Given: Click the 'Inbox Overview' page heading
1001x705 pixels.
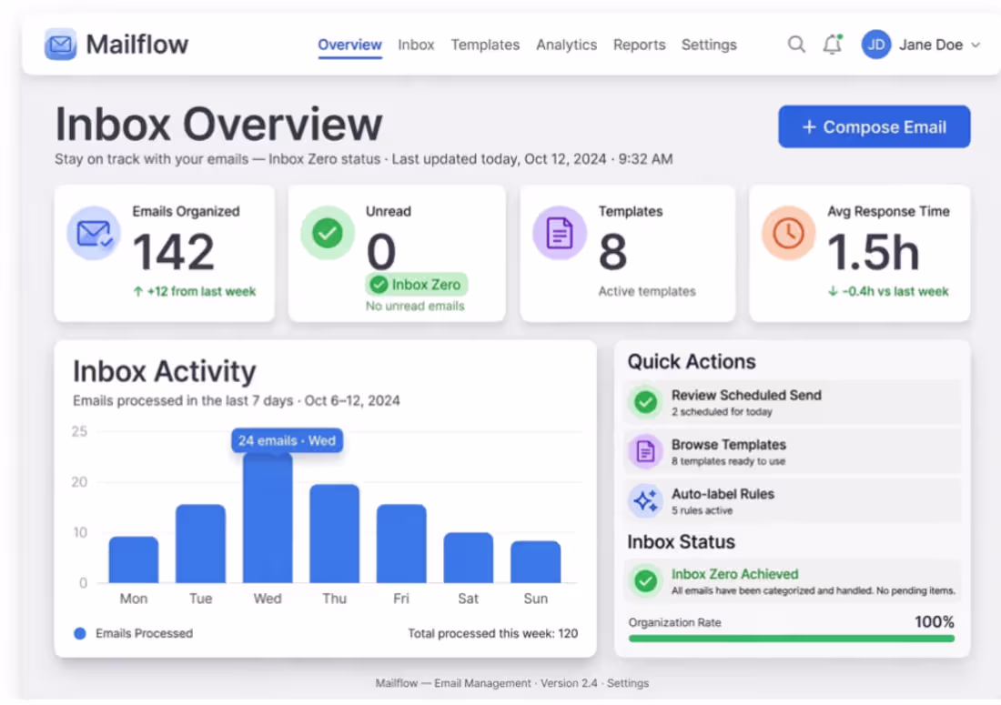Looking at the screenshot, I should point(219,125).
